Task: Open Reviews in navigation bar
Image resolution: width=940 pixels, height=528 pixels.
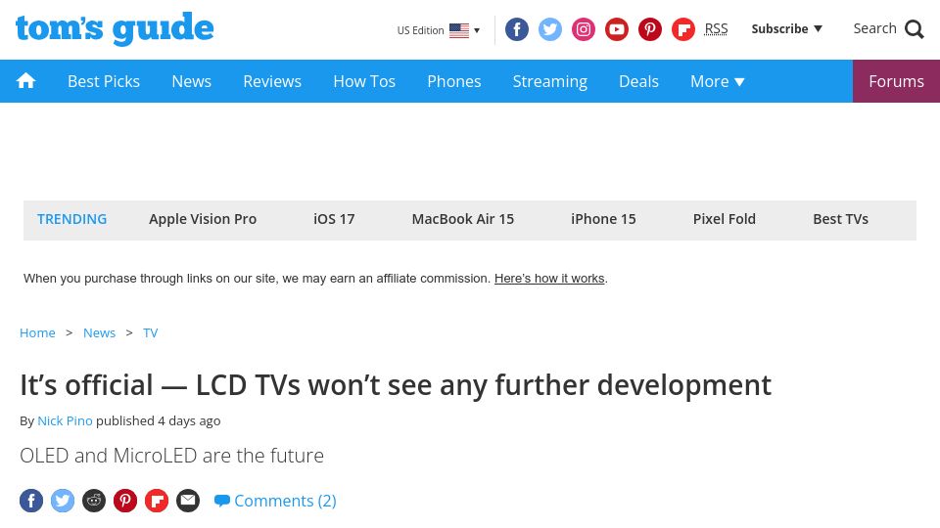Action: click(272, 81)
